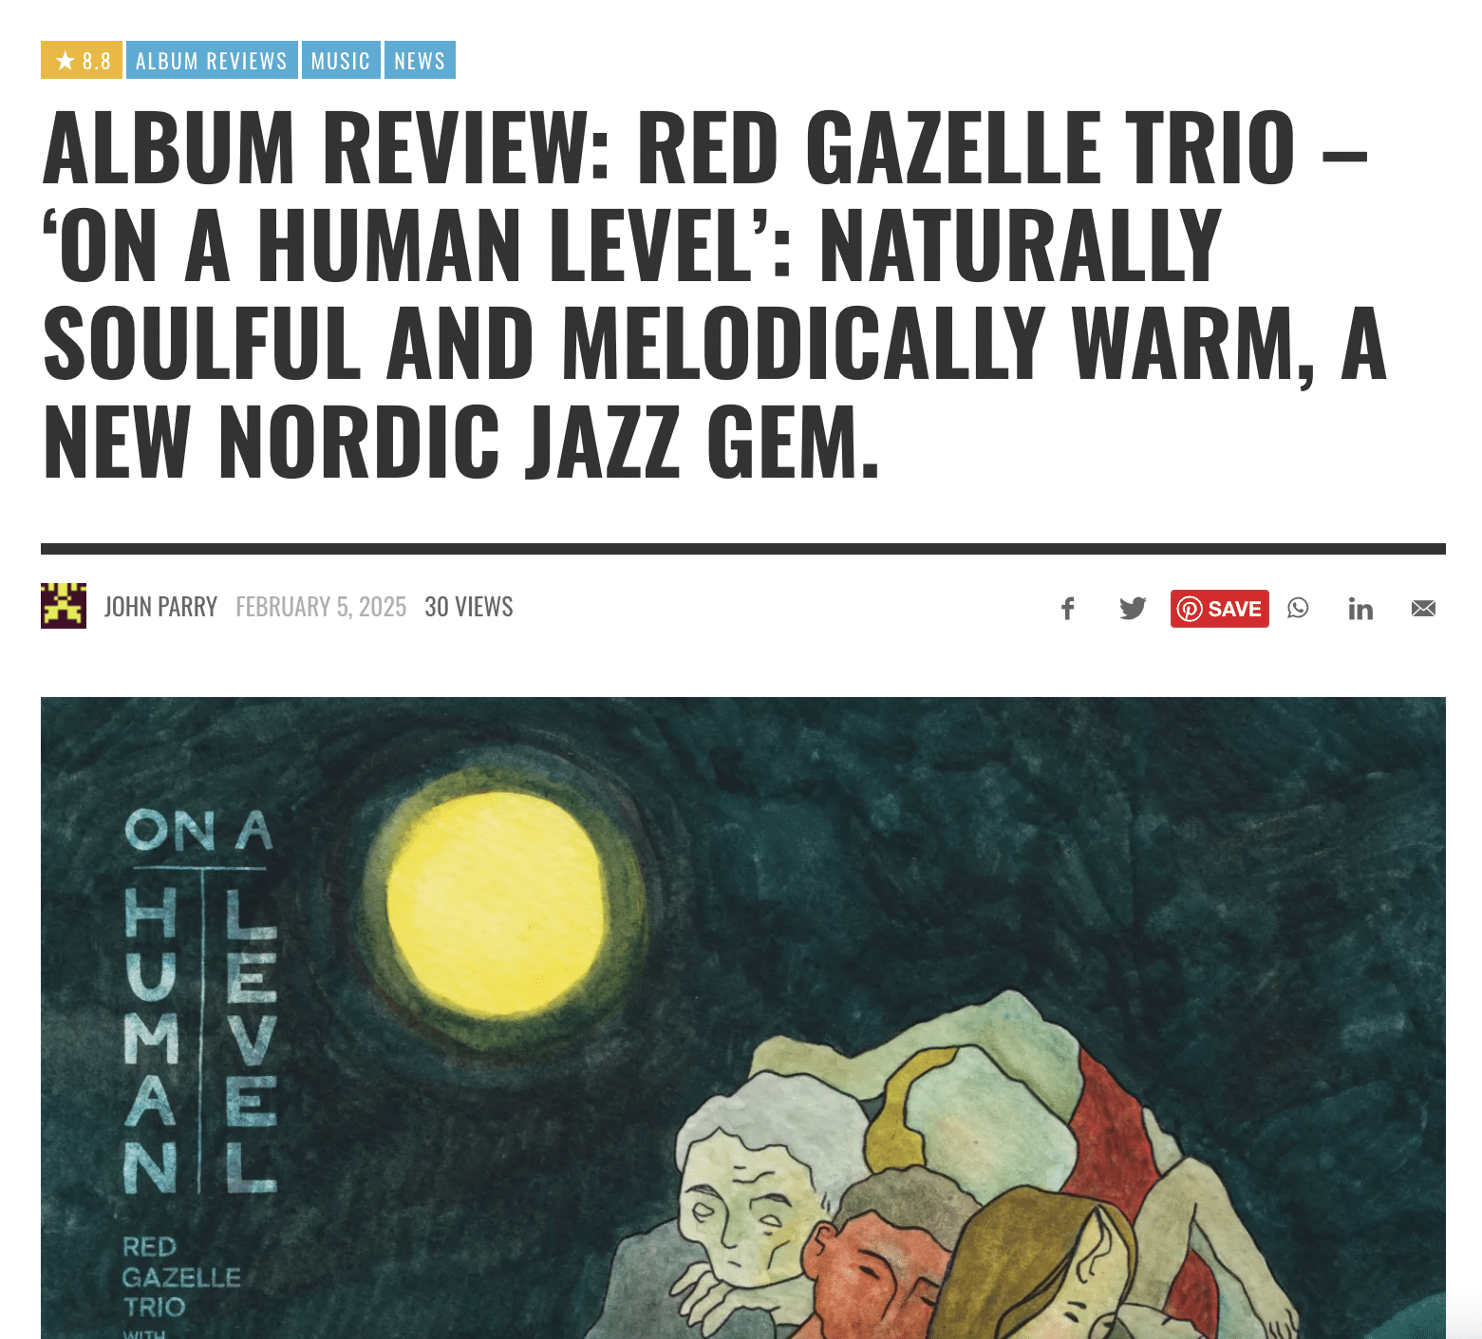
Task: Open the News category tag
Action: pos(420,60)
